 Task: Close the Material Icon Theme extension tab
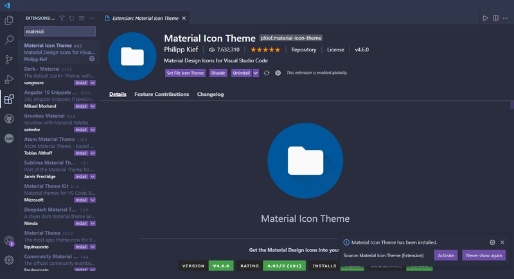(x=184, y=19)
